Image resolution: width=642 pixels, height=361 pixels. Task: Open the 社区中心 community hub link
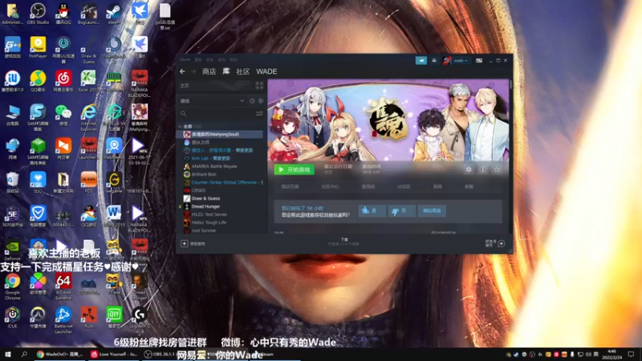330,187
